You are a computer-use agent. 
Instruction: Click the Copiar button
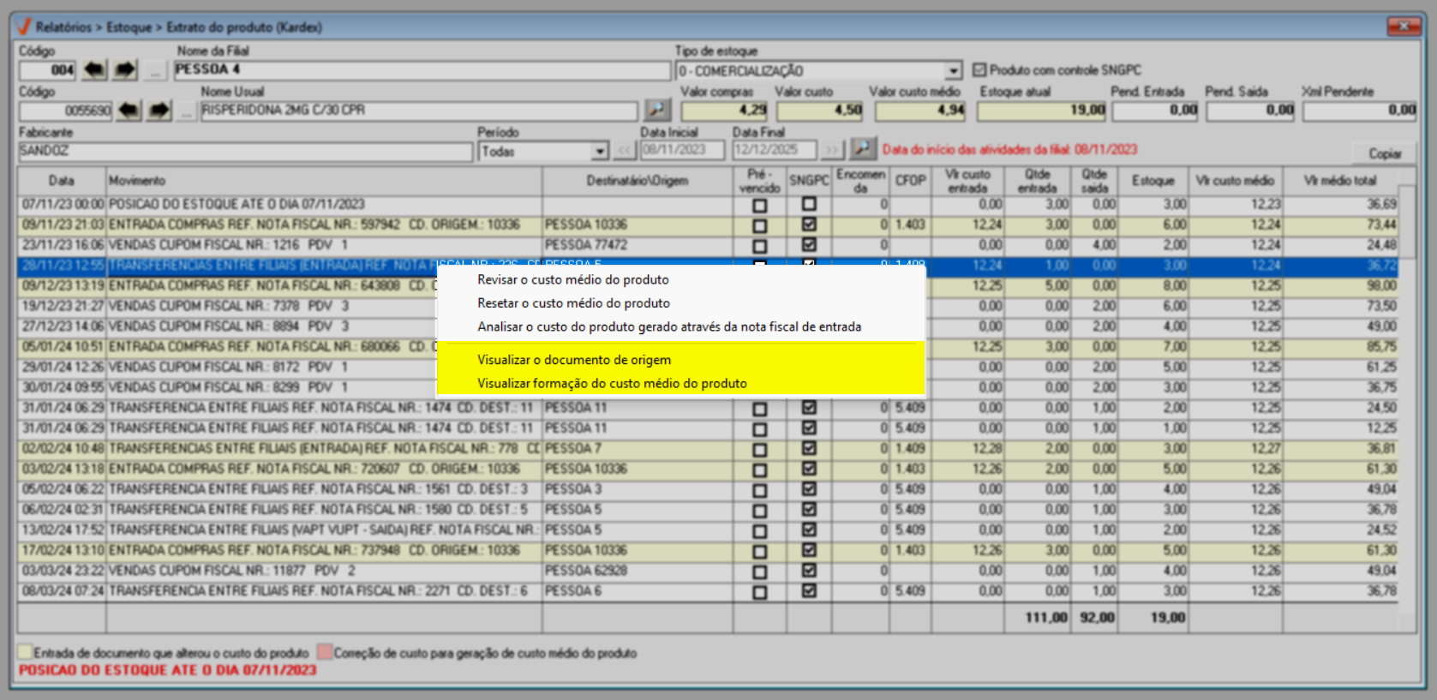click(1385, 153)
